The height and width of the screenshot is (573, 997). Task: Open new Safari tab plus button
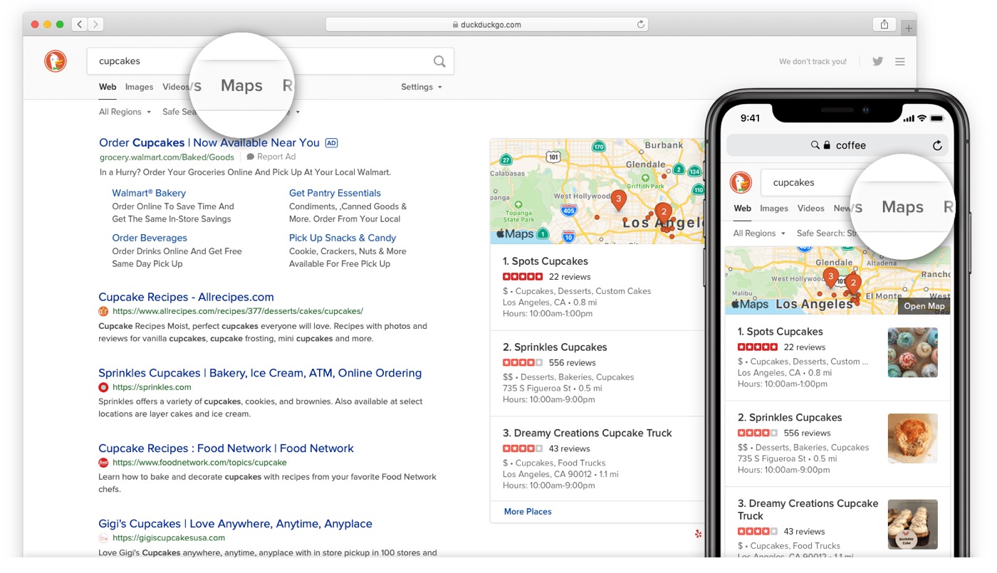coord(909,28)
